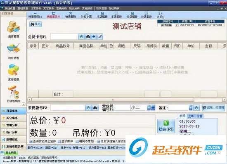Open the 系统设置 menu

(x=10, y=8)
